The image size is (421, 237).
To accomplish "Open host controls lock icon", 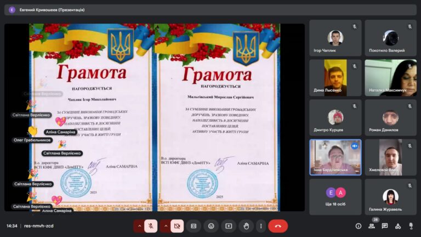I will click(x=411, y=226).
